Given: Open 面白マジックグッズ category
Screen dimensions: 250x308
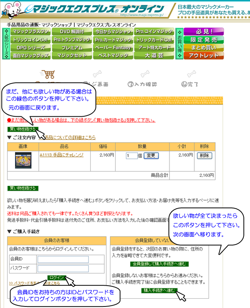Looking at the screenshot, I should coord(30,55).
